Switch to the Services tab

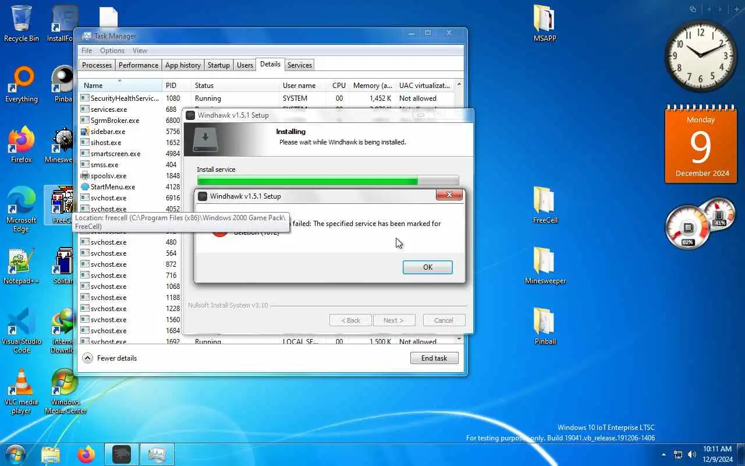click(x=300, y=65)
